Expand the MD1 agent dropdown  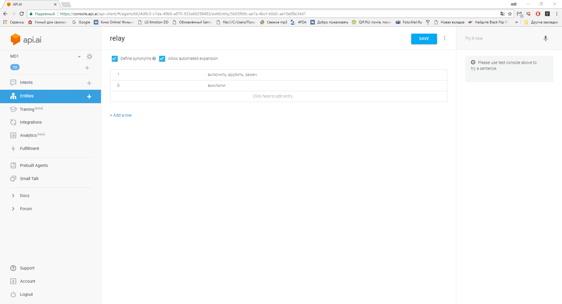pyautogui.click(x=79, y=57)
